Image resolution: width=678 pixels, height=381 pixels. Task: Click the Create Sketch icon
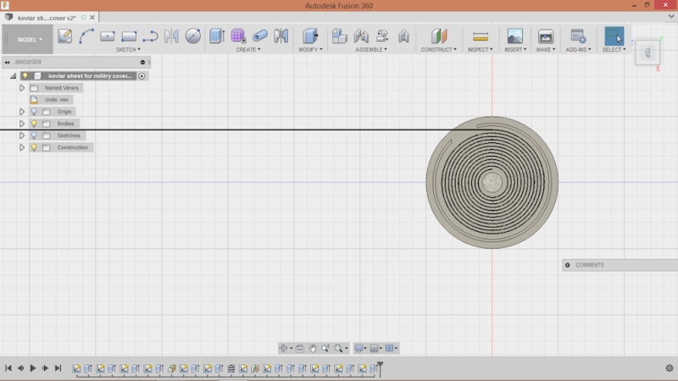(x=64, y=36)
